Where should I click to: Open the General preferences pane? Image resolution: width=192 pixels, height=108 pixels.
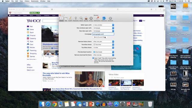tap(61, 19)
